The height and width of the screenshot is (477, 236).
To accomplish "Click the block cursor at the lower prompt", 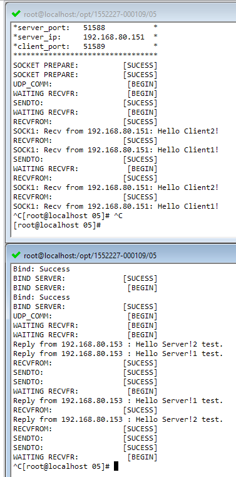I will [116, 466].
